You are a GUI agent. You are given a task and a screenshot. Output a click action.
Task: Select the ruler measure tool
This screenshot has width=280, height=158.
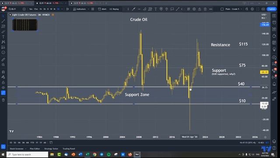click(3, 60)
